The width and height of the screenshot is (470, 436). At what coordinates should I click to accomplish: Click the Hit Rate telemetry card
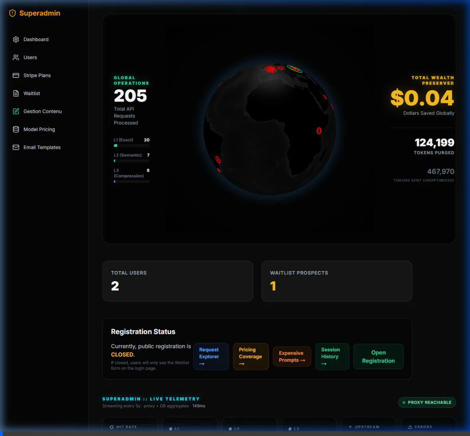(130, 425)
